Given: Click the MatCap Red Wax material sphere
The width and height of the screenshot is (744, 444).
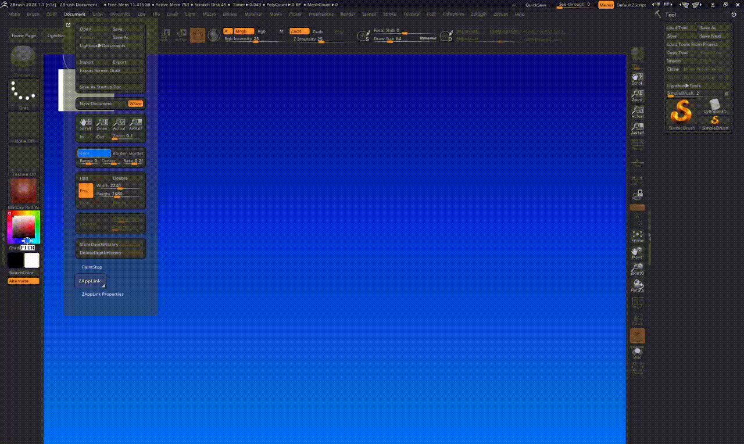Looking at the screenshot, I should pyautogui.click(x=24, y=191).
